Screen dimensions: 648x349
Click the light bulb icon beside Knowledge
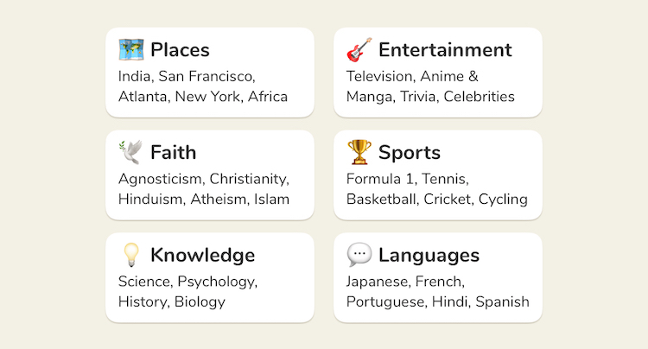click(131, 255)
